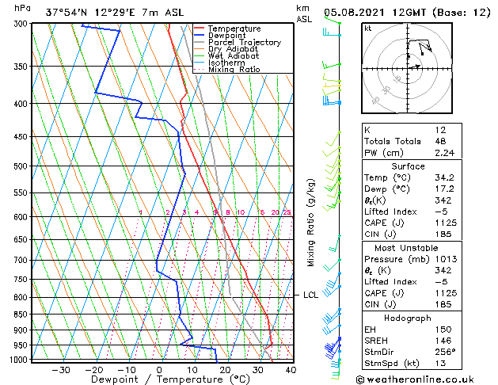Click the StmDir value 256°
This screenshot has width=498, height=385.
click(x=445, y=352)
